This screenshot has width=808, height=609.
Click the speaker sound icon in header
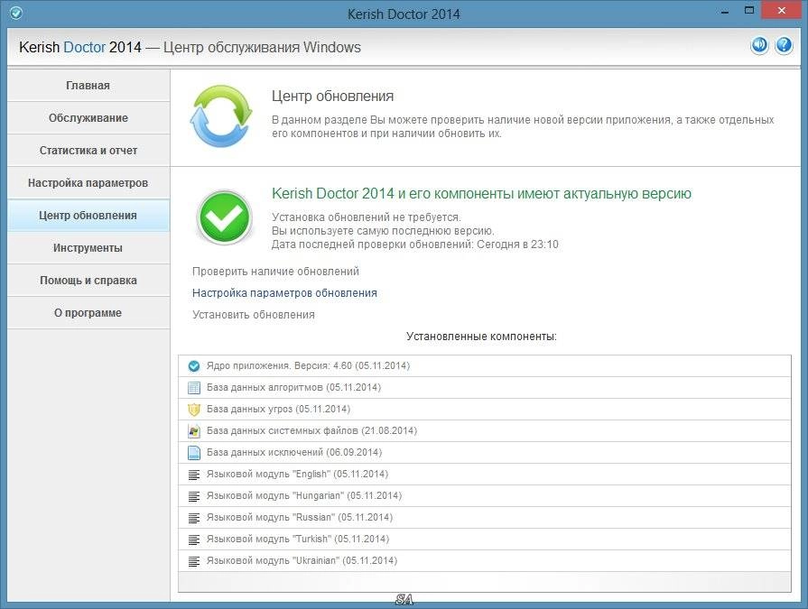(x=759, y=45)
